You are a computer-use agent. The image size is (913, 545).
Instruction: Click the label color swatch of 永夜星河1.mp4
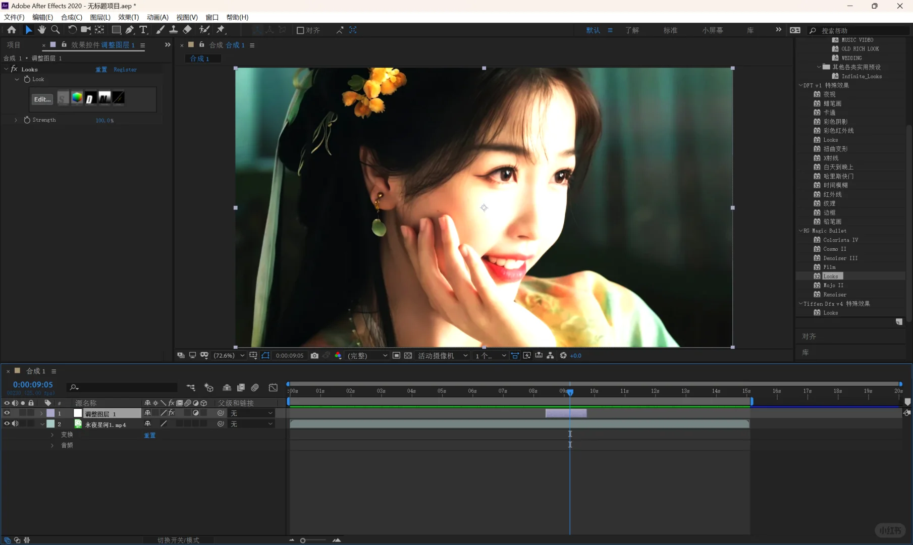pyautogui.click(x=50, y=424)
